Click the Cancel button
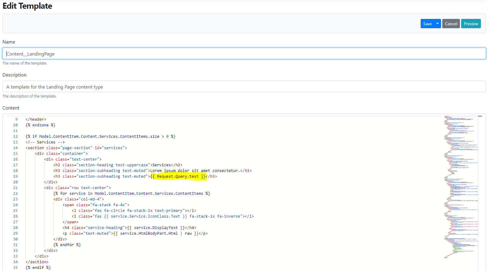 451,24
